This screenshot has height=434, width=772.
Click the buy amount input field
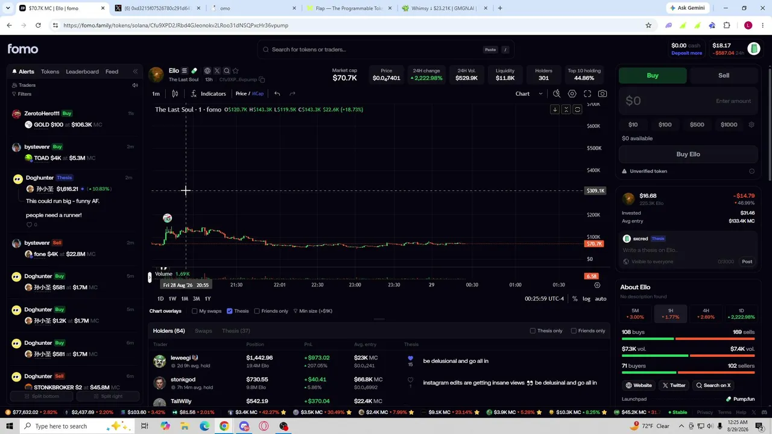point(688,101)
